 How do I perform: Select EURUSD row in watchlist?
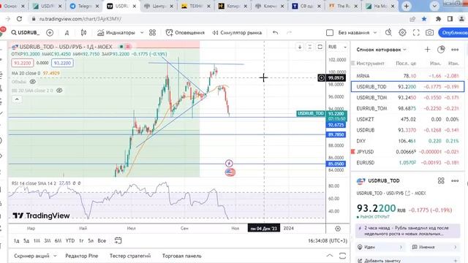407,162
